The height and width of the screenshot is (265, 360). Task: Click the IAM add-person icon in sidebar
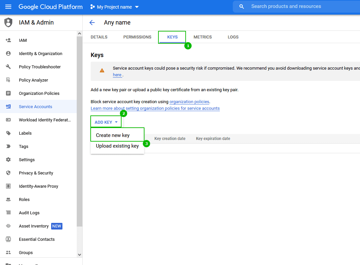click(8, 40)
